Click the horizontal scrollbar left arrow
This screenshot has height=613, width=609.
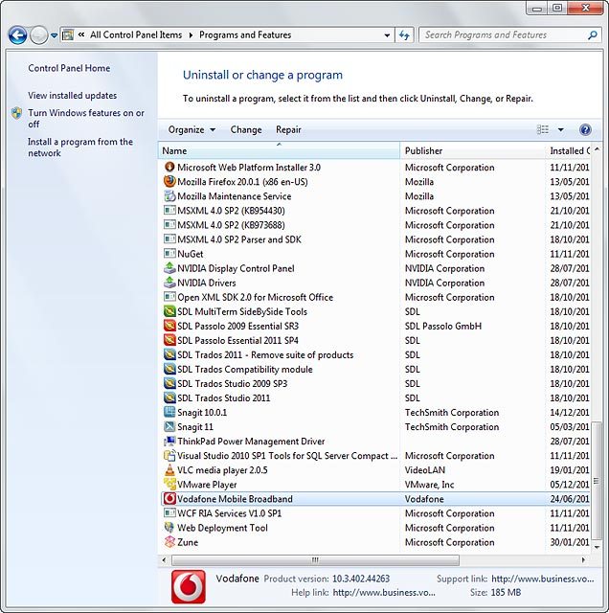pyautogui.click(x=164, y=560)
